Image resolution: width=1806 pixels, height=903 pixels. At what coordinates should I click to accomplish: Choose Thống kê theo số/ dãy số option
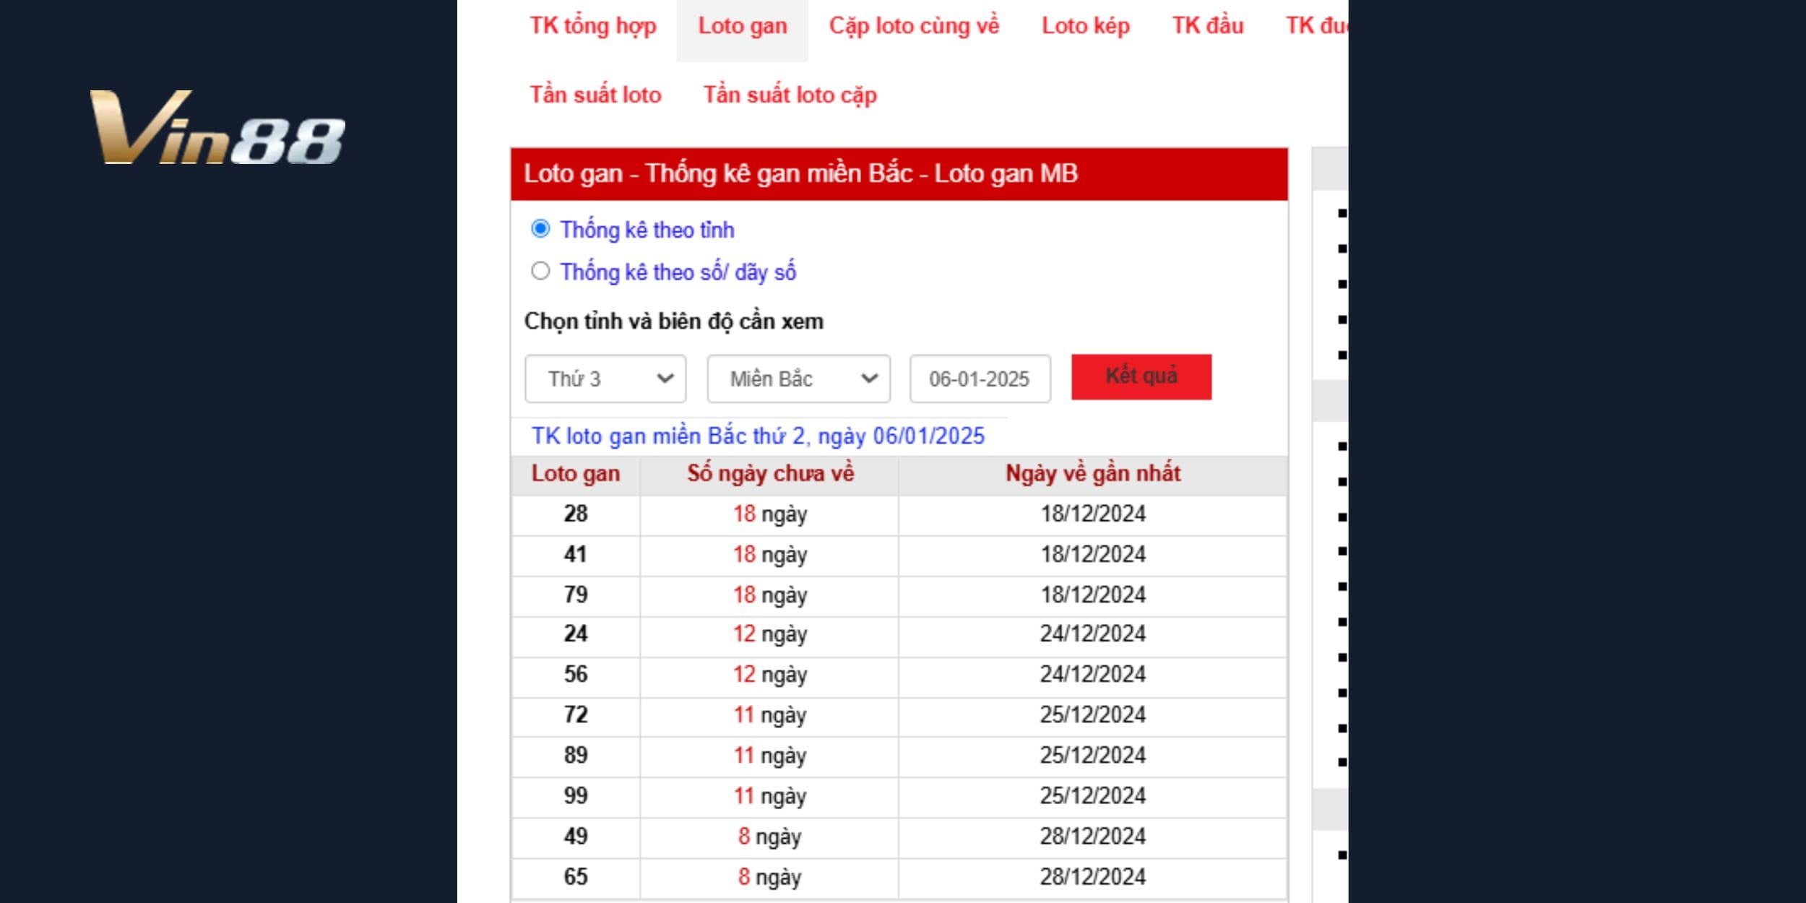(x=540, y=271)
